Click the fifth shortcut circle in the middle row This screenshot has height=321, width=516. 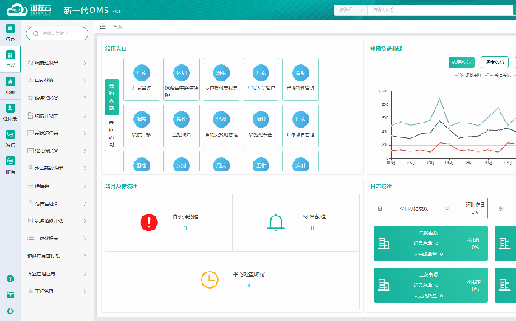point(300,119)
